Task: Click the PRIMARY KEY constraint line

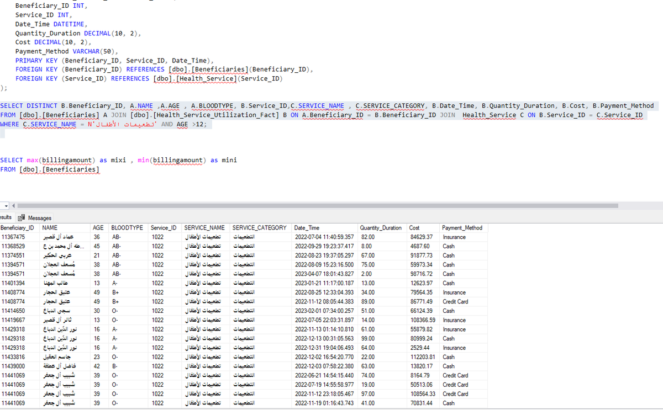Action: 114,60
